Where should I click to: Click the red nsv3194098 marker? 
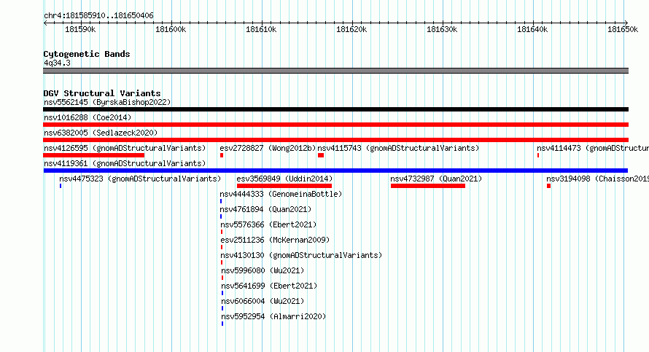(548, 186)
